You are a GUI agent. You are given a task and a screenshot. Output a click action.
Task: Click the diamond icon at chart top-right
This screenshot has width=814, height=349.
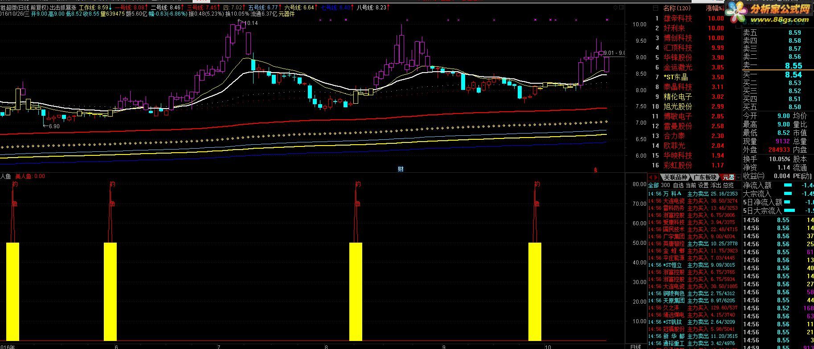pyautogui.click(x=615, y=8)
